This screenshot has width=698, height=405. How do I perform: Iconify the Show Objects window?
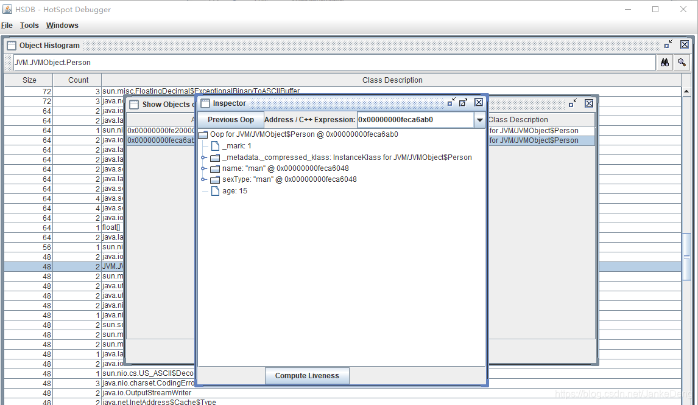[573, 103]
